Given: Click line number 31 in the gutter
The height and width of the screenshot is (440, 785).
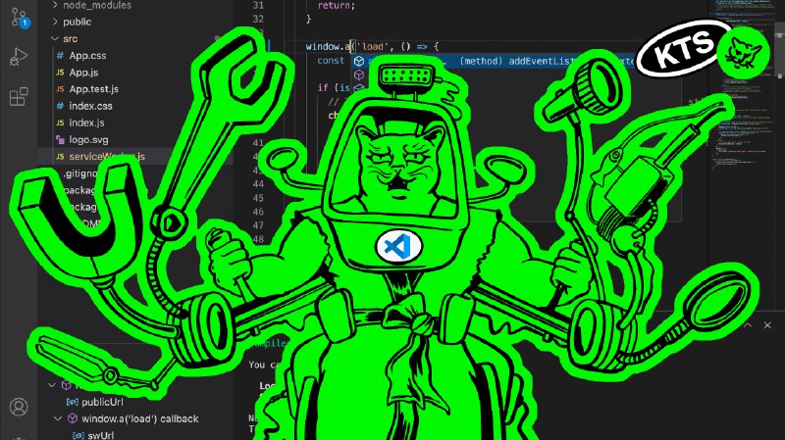Looking at the screenshot, I should click(258, 5).
